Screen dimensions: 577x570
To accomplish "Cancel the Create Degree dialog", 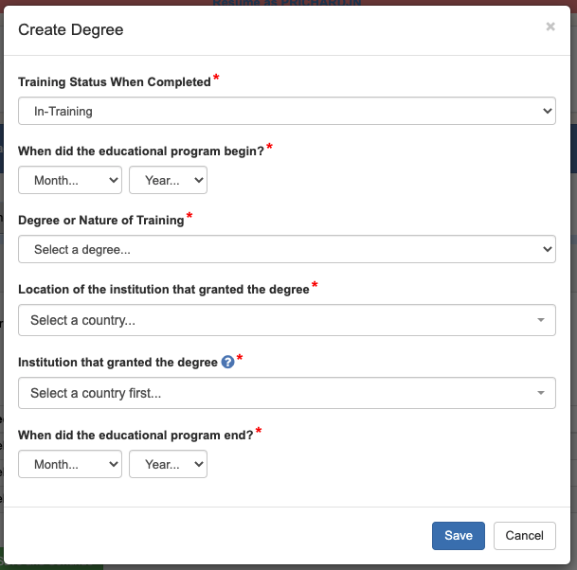I will pyautogui.click(x=524, y=535).
